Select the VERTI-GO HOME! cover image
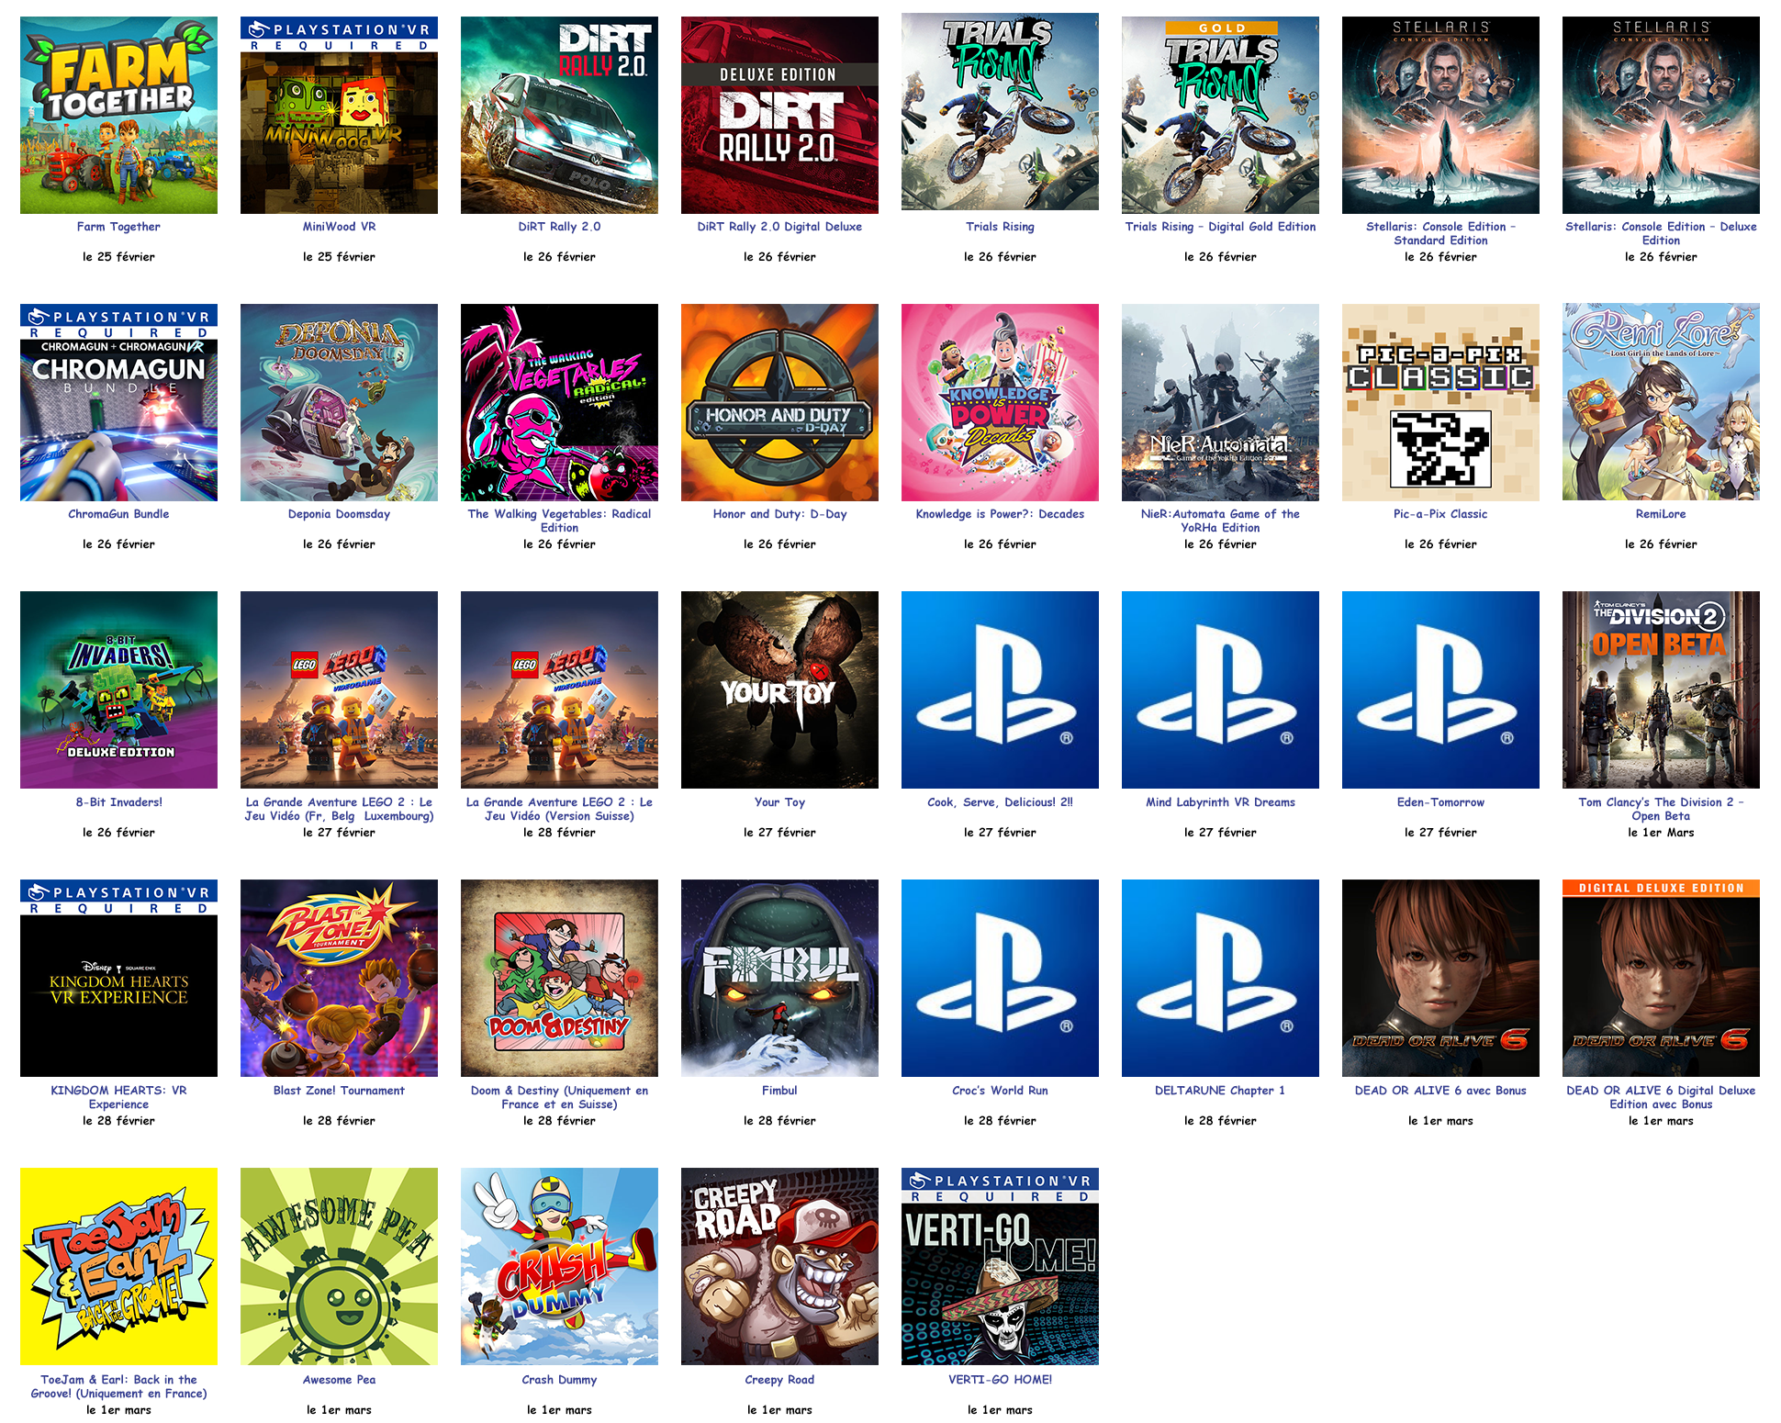This screenshot has width=1781, height=1423. click(1000, 1266)
